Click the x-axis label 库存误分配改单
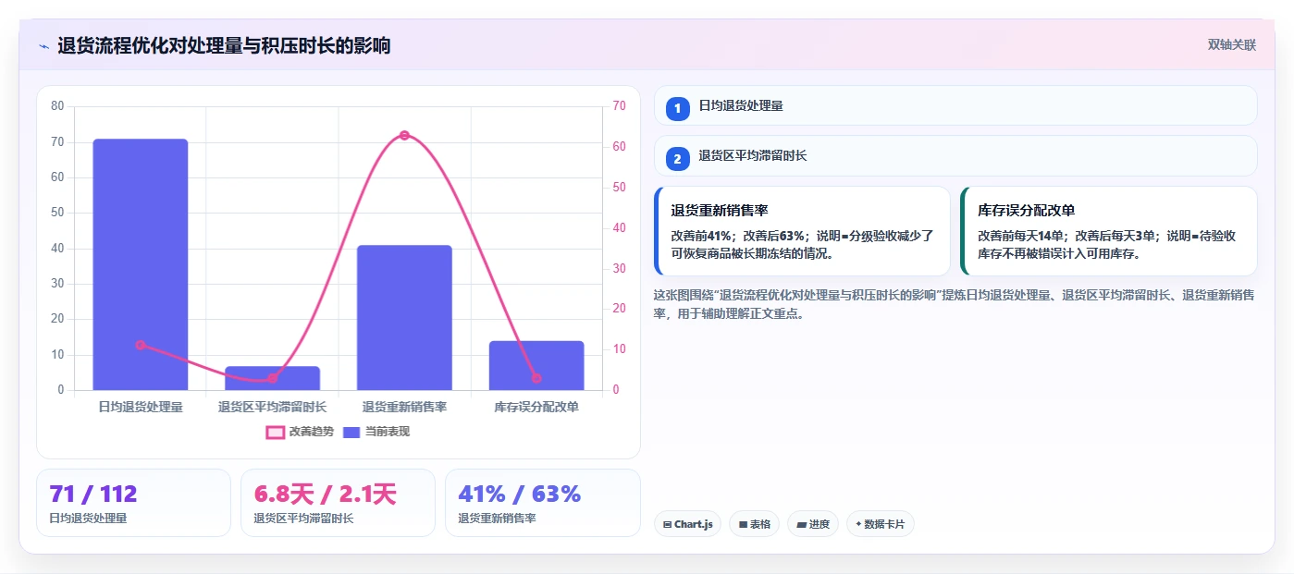Viewport: 1294px width, 574px height. pos(536,407)
